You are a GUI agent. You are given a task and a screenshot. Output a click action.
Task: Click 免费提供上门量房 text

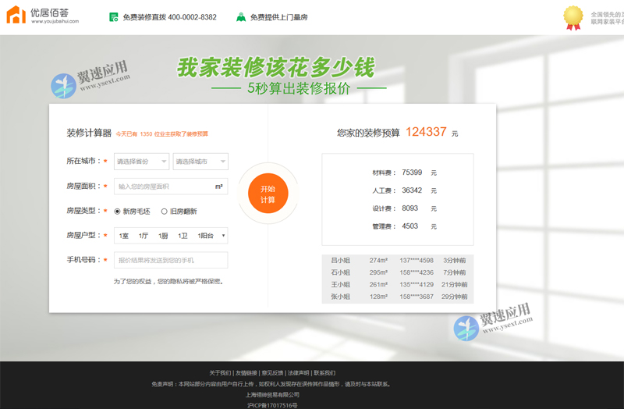coord(278,17)
